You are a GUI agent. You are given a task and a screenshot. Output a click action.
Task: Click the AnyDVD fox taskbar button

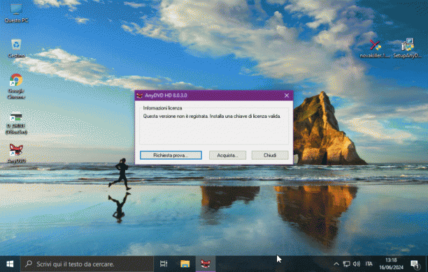point(206,264)
